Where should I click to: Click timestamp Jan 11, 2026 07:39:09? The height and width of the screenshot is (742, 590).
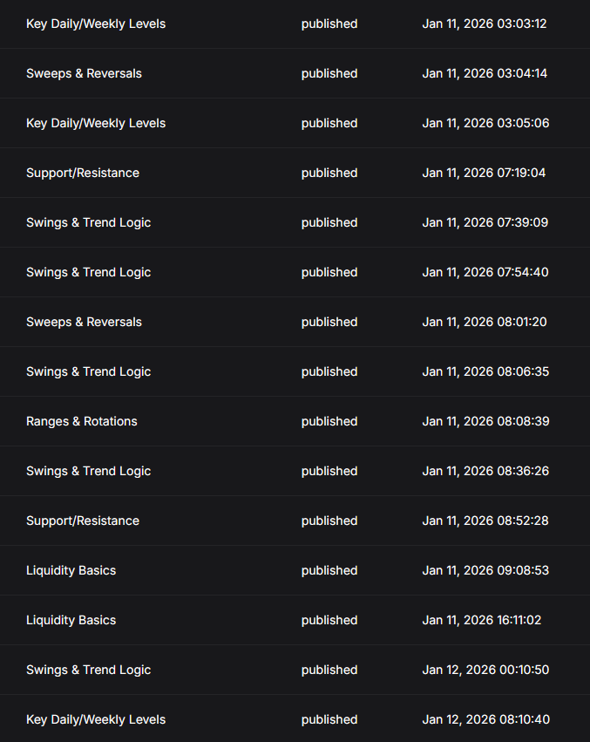[x=485, y=222]
